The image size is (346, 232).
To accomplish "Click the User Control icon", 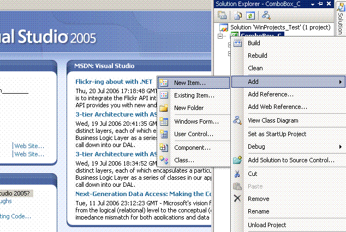I will [164, 134].
